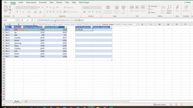Click column K header
The image size is (193, 108).
coord(142,24)
